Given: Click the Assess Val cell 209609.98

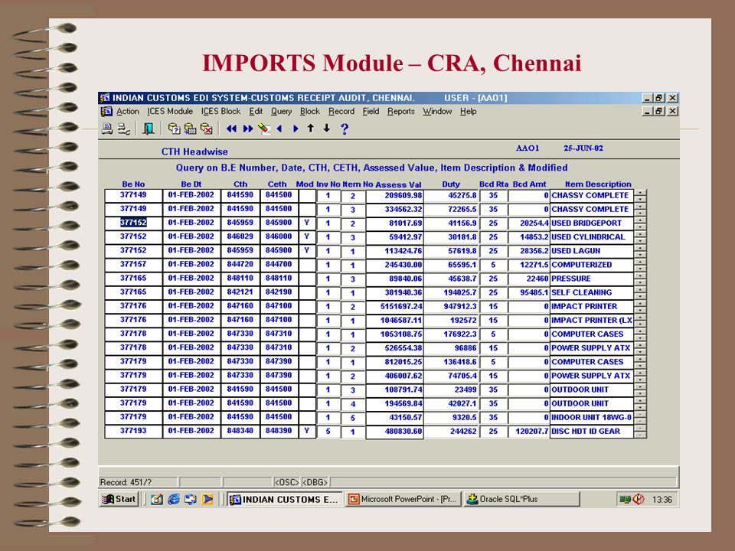Looking at the screenshot, I should coord(394,195).
